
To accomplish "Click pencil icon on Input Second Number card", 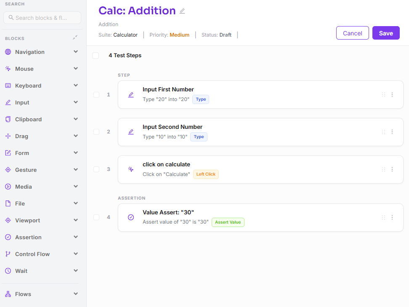I will pyautogui.click(x=131, y=132).
